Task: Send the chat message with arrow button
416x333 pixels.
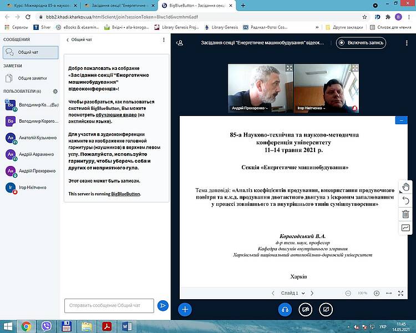Action: pos(163,305)
